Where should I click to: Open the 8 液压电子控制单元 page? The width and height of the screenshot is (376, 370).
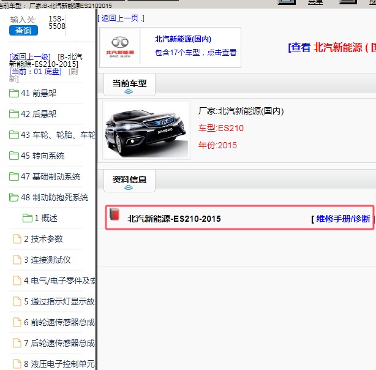(x=59, y=364)
